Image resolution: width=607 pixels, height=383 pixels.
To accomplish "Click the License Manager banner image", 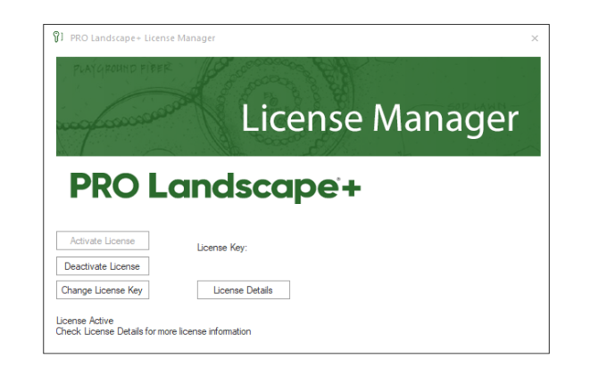I will pyautogui.click(x=298, y=107).
